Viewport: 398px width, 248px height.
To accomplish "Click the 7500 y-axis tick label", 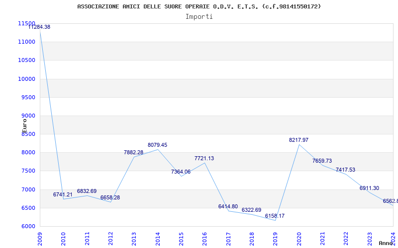I will click(28, 171).
